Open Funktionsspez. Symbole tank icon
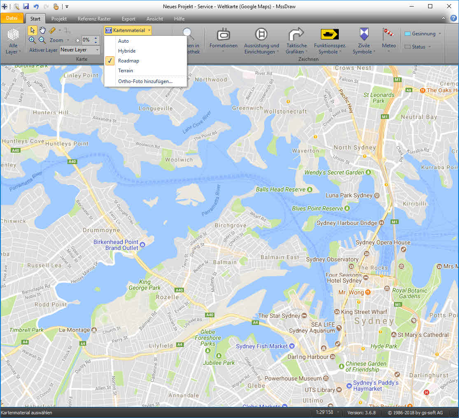The width and height of the screenshot is (459, 418). coord(330,41)
